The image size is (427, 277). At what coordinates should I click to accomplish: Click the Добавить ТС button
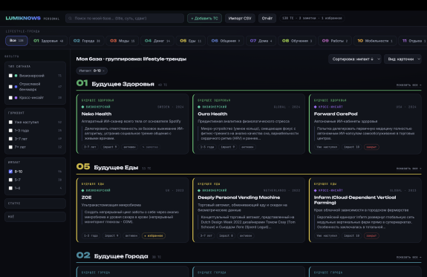point(204,19)
